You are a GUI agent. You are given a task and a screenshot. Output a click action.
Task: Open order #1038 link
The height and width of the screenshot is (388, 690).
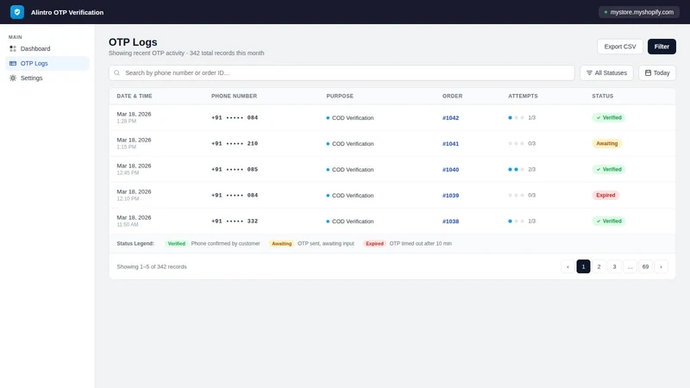pyautogui.click(x=450, y=222)
